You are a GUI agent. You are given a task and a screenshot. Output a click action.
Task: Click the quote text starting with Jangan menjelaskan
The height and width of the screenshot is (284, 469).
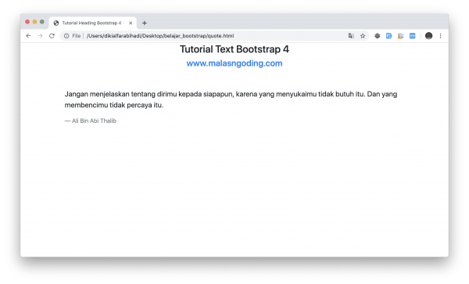(x=231, y=99)
